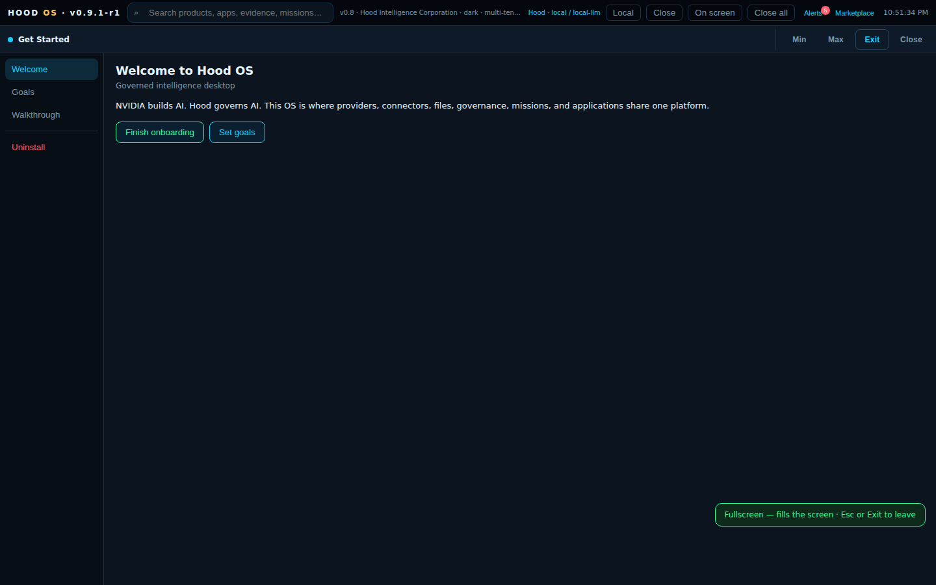The image size is (936, 585).
Task: Click the top bar Close button
Action: click(x=664, y=13)
